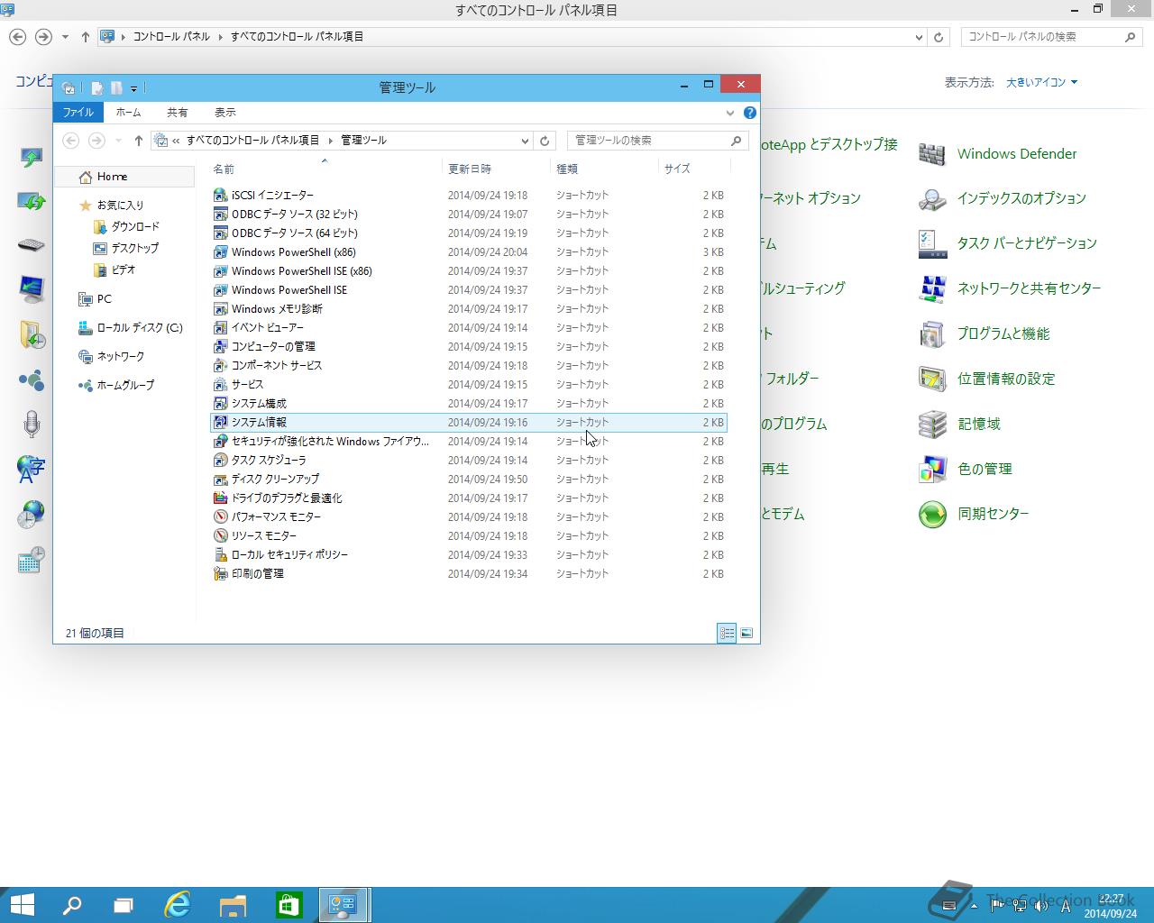Switch to details view layout icon
The height and width of the screenshot is (923, 1154).
[x=727, y=633]
